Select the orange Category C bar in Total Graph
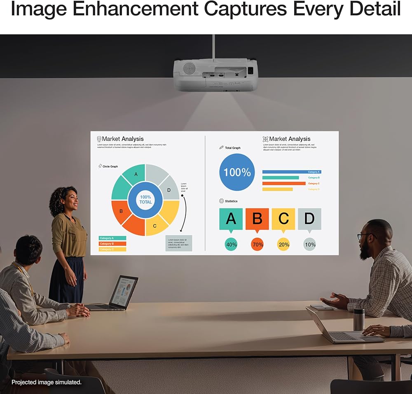The height and width of the screenshot is (394, 412). click(x=284, y=183)
